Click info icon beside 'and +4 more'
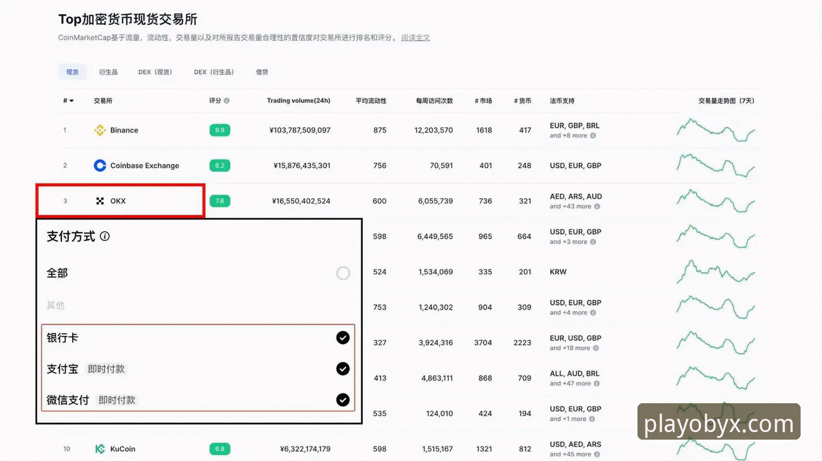Image resolution: width=822 pixels, height=461 pixels. click(x=593, y=313)
